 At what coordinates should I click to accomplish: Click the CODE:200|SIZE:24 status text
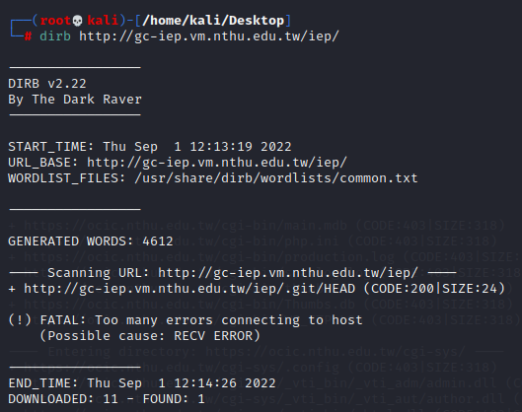click(434, 289)
